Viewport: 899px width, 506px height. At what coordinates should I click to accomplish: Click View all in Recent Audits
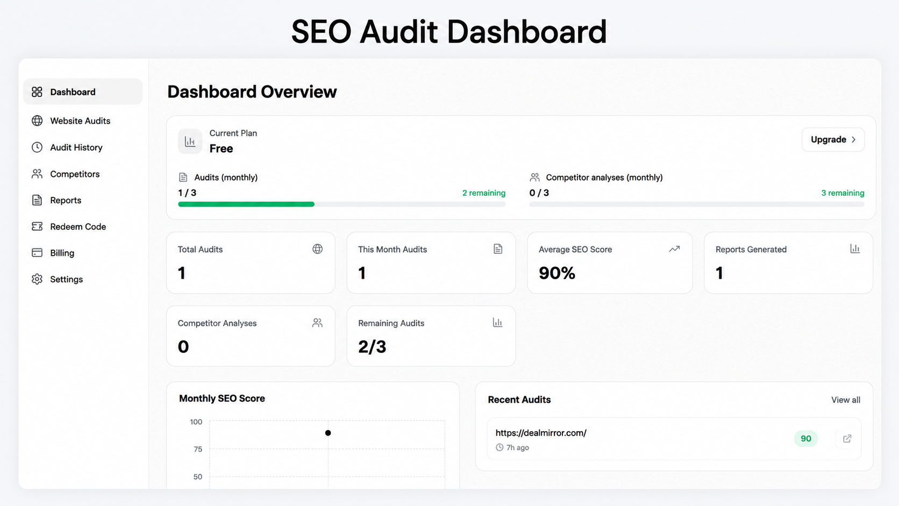(x=846, y=400)
